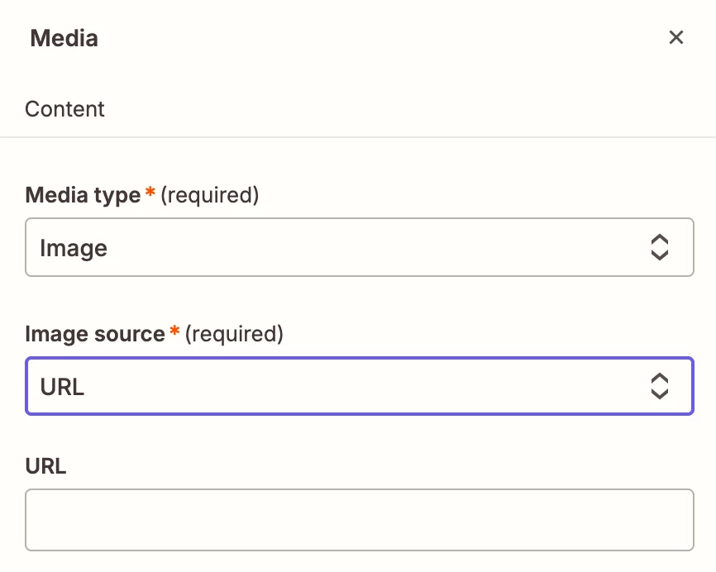Click the red asterisk beside Image source
Viewport: 716px width, 572px height.
pyautogui.click(x=174, y=332)
